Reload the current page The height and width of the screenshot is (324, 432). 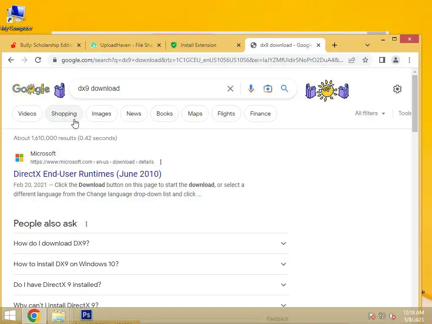click(38, 60)
